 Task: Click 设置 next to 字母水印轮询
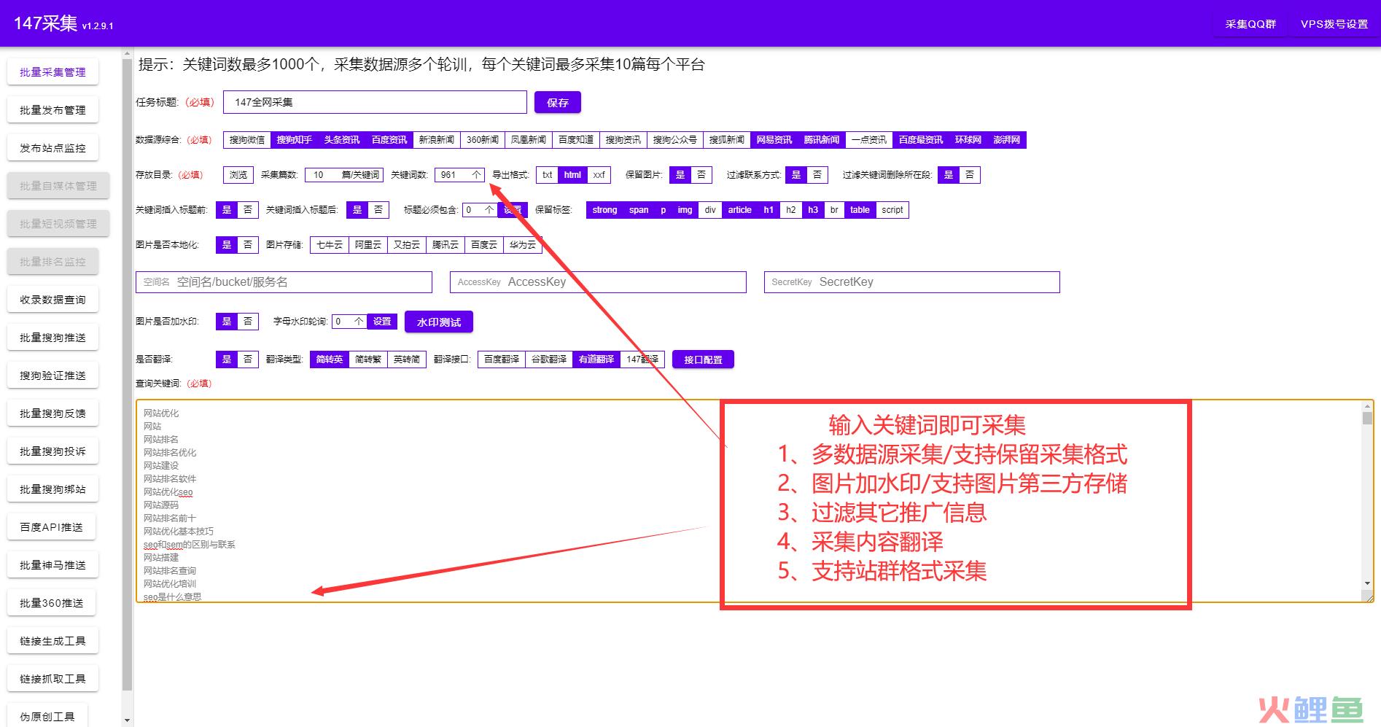382,321
